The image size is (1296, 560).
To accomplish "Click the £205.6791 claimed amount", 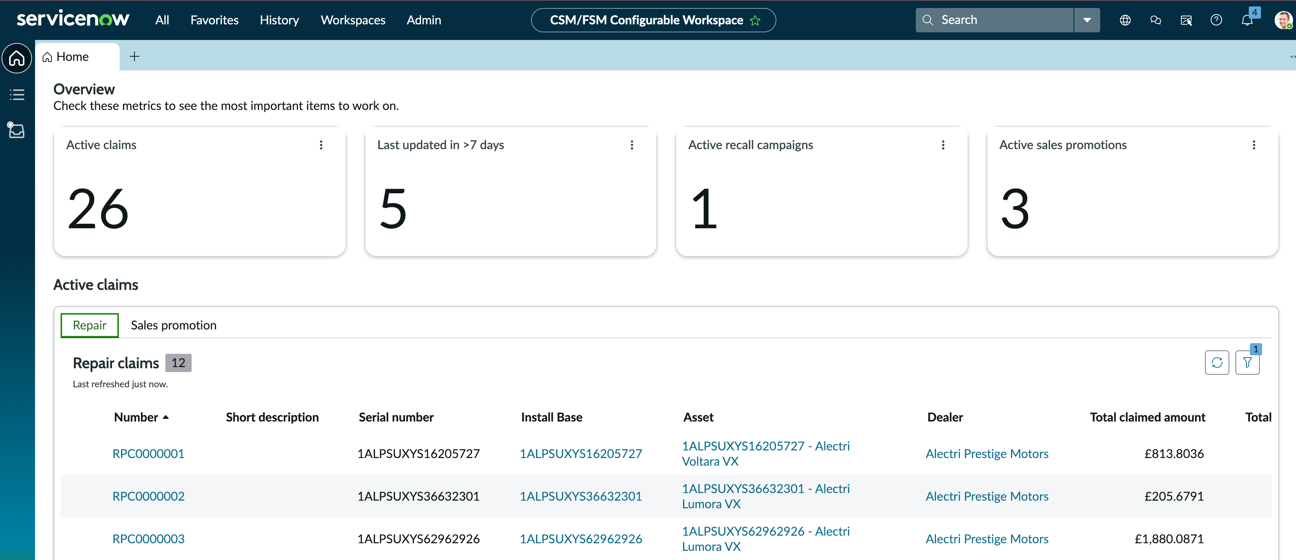I will (1174, 496).
